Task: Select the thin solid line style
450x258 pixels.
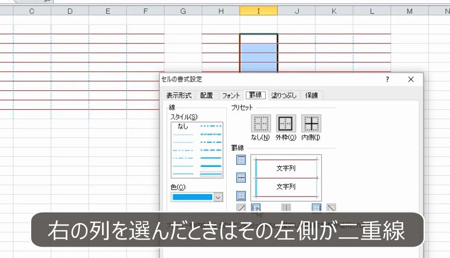Action: 183,174
